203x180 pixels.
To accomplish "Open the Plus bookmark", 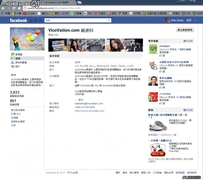I will tap(88, 13).
